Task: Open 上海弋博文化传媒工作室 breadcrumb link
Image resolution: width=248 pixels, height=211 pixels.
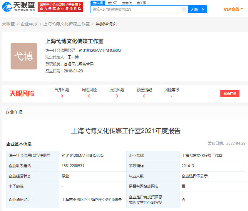Action: [66, 24]
